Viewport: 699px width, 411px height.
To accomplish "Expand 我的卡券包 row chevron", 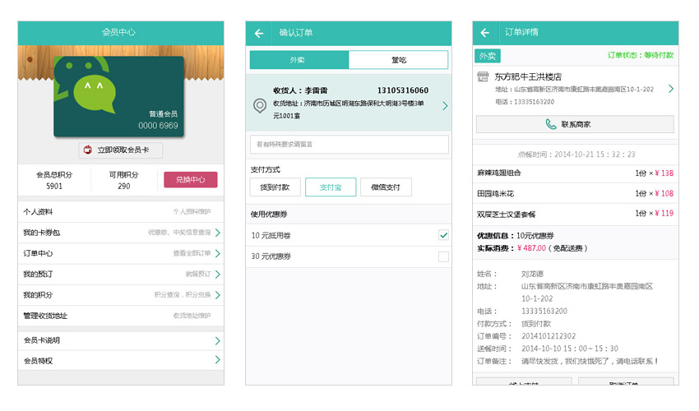I will pyautogui.click(x=217, y=233).
